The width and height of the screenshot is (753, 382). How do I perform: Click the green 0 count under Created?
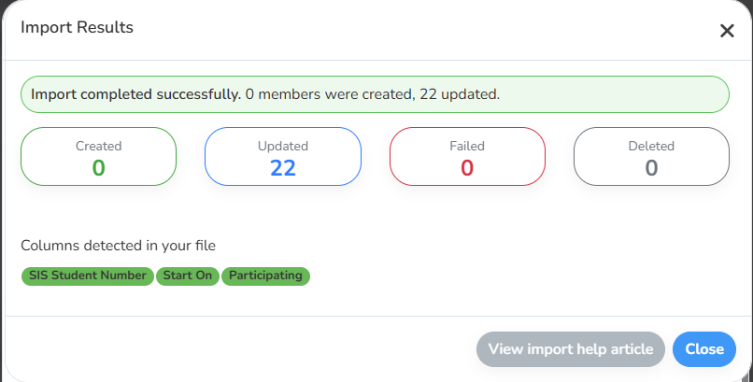98,168
